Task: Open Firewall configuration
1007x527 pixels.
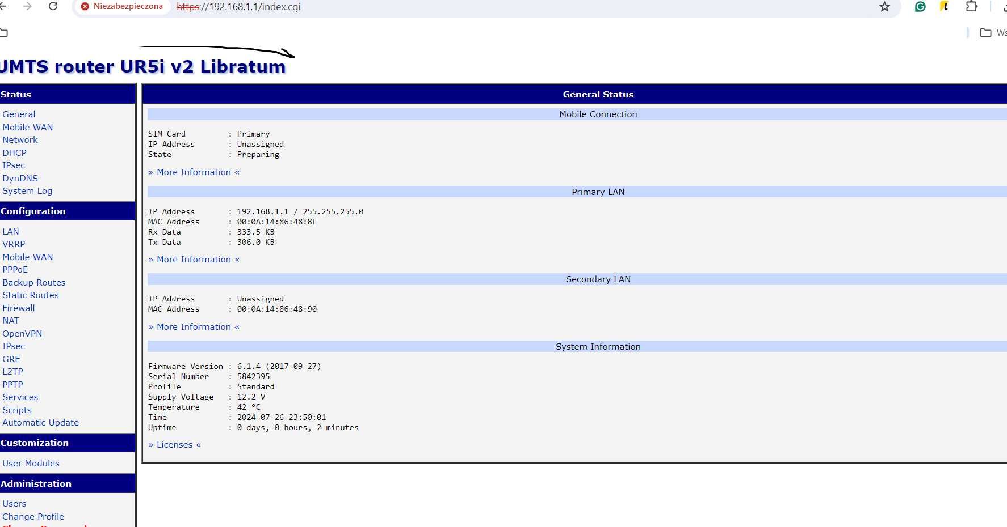Action: point(19,308)
